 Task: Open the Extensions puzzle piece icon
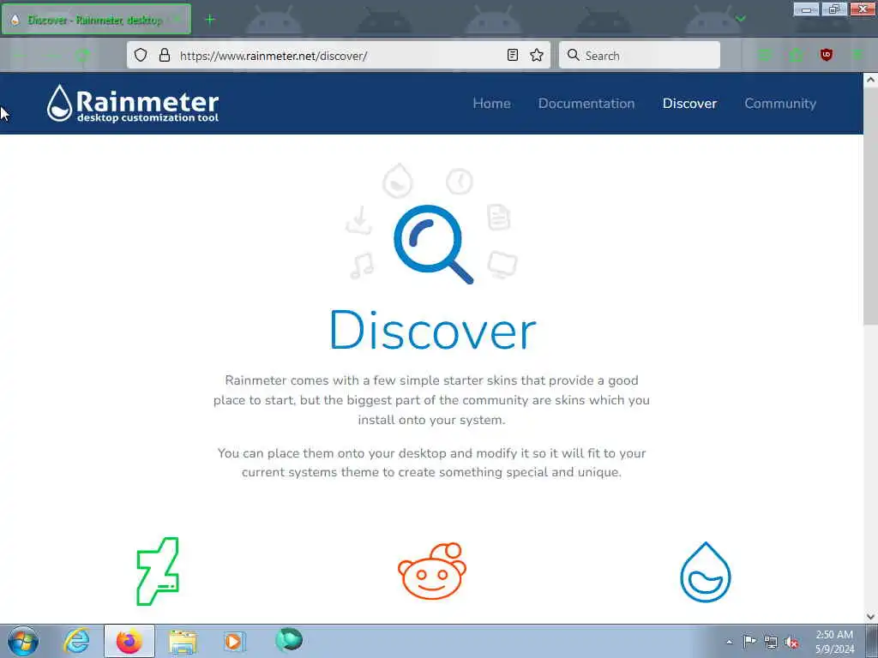coord(796,55)
